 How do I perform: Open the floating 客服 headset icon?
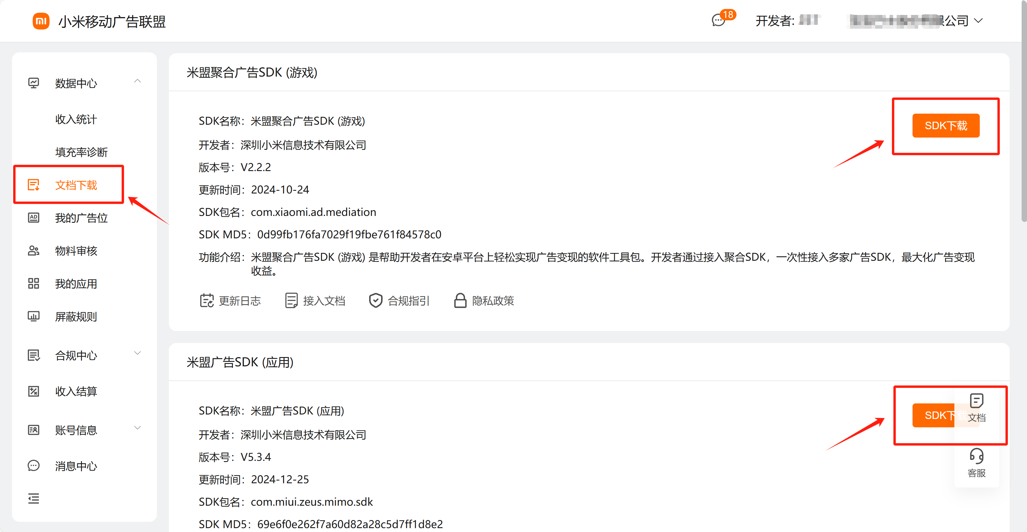pos(977,456)
